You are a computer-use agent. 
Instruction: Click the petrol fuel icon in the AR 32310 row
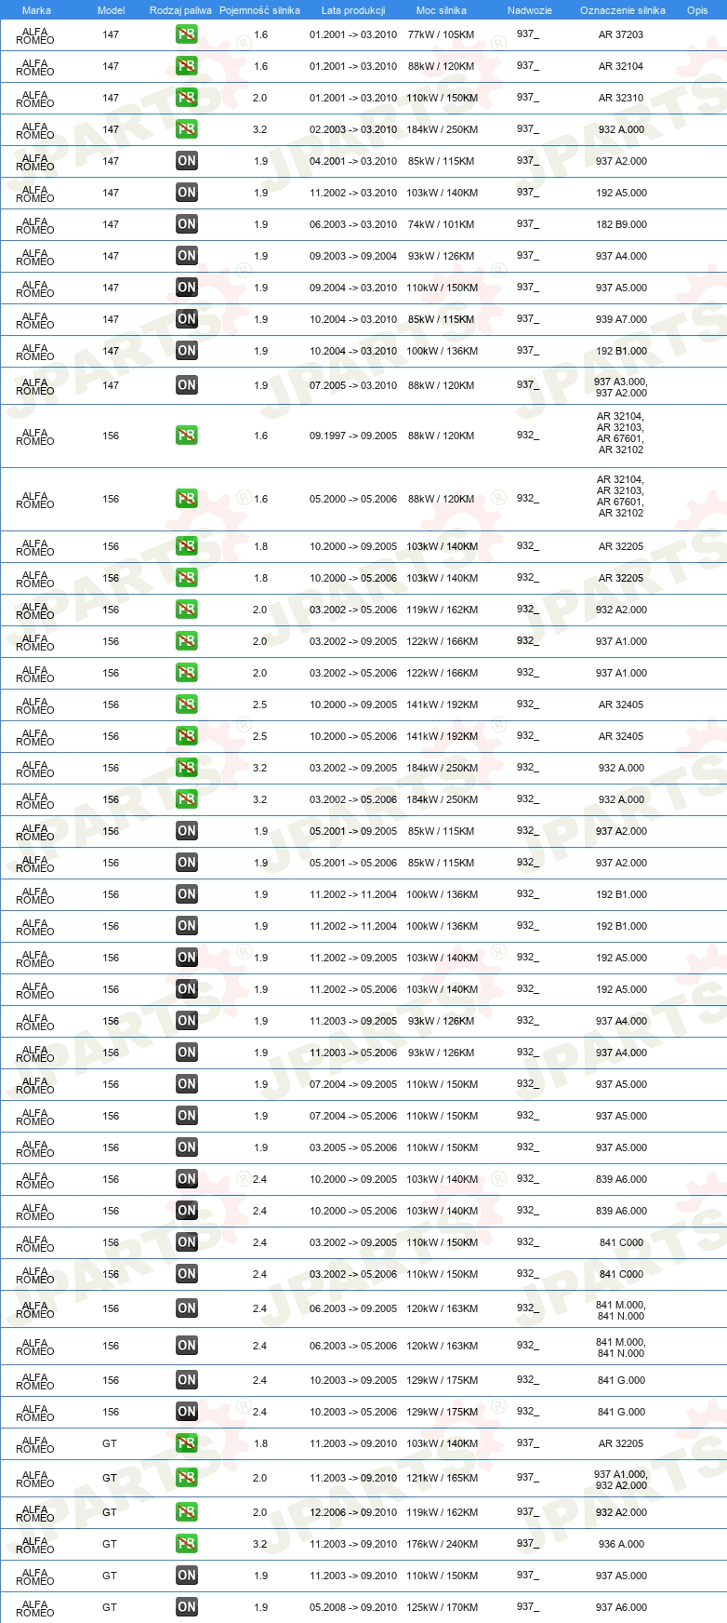click(x=187, y=98)
